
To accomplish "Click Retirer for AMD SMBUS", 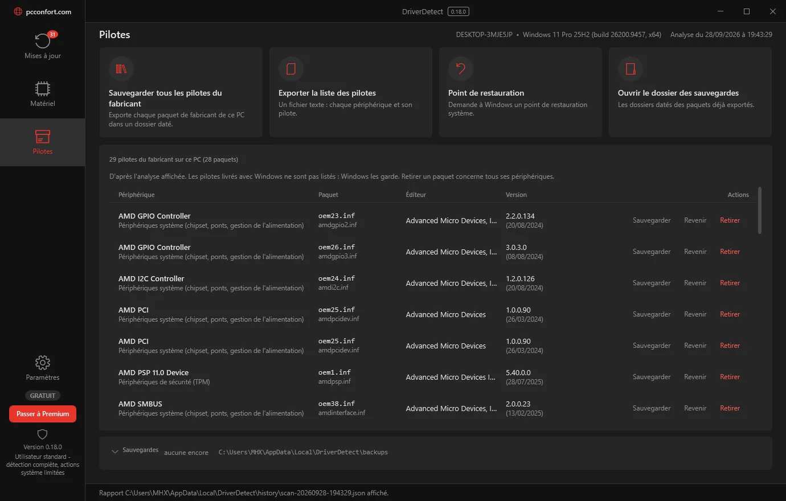I will pos(730,408).
